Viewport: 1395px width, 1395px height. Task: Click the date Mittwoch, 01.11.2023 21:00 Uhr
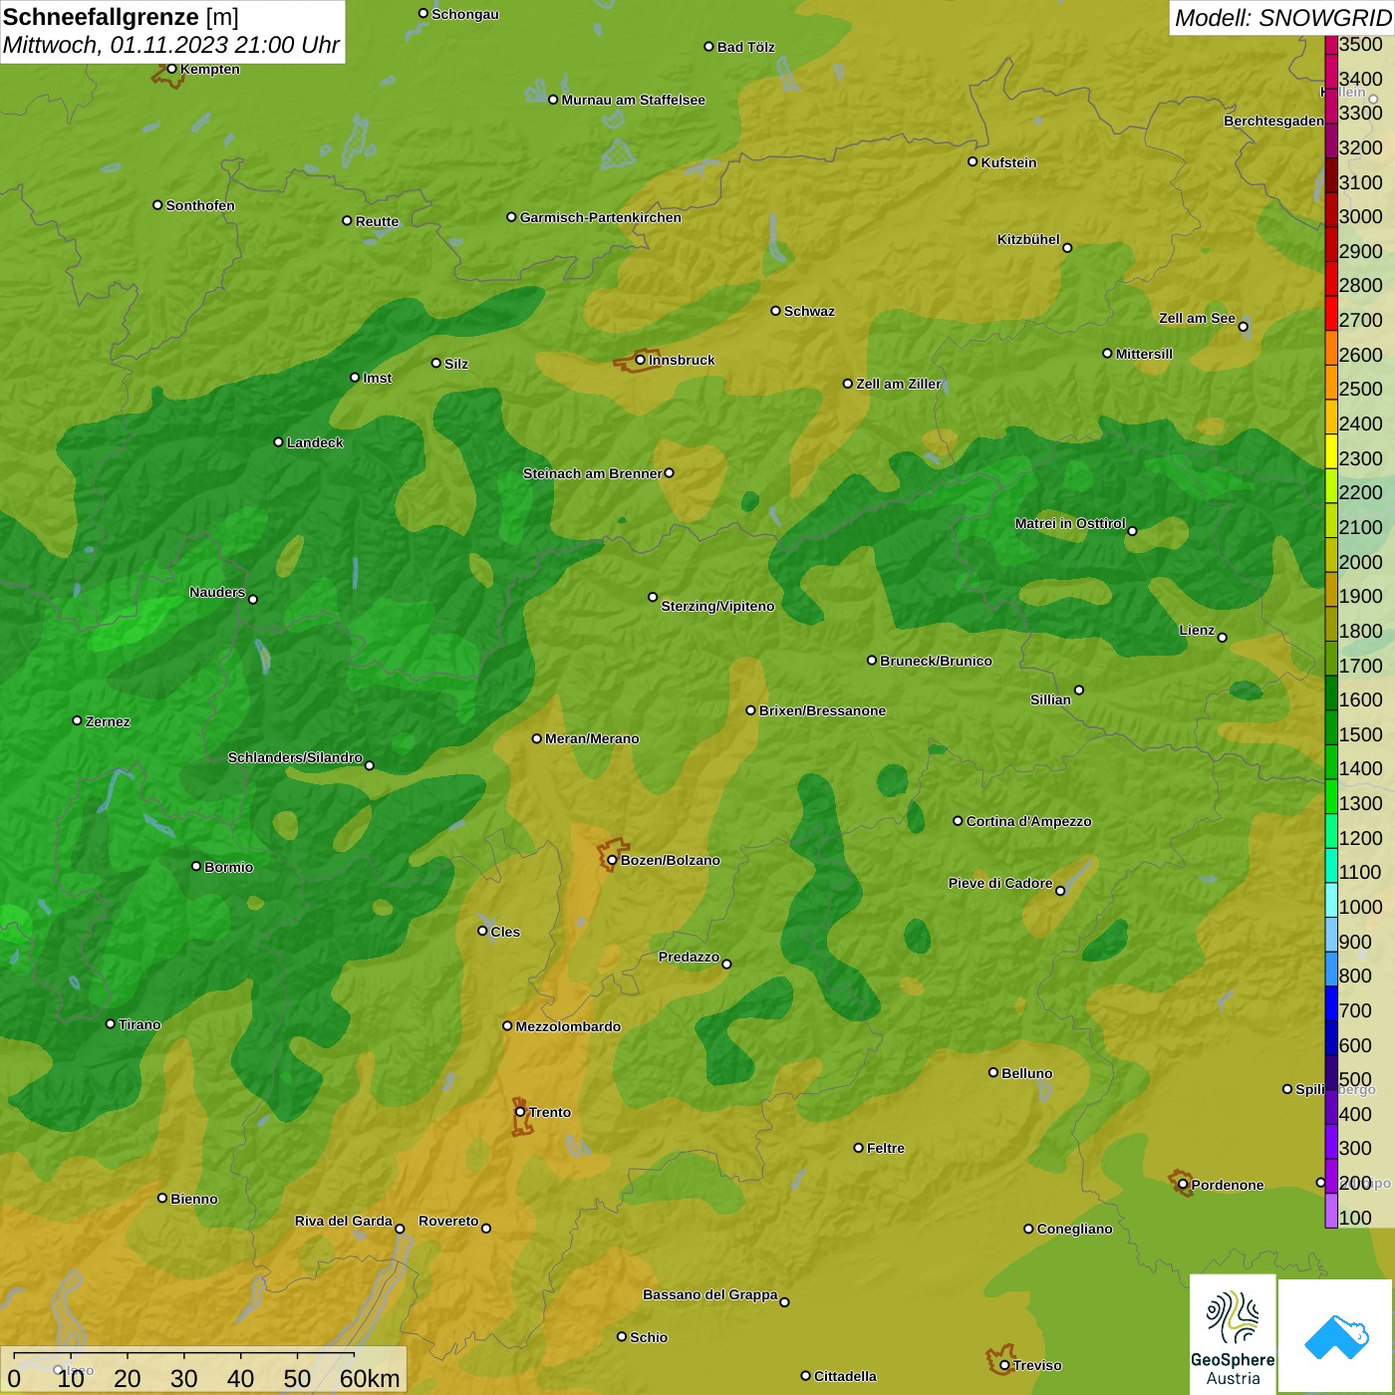[171, 45]
